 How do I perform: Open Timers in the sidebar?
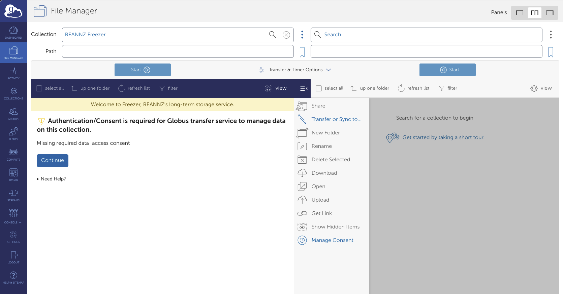pos(13,175)
